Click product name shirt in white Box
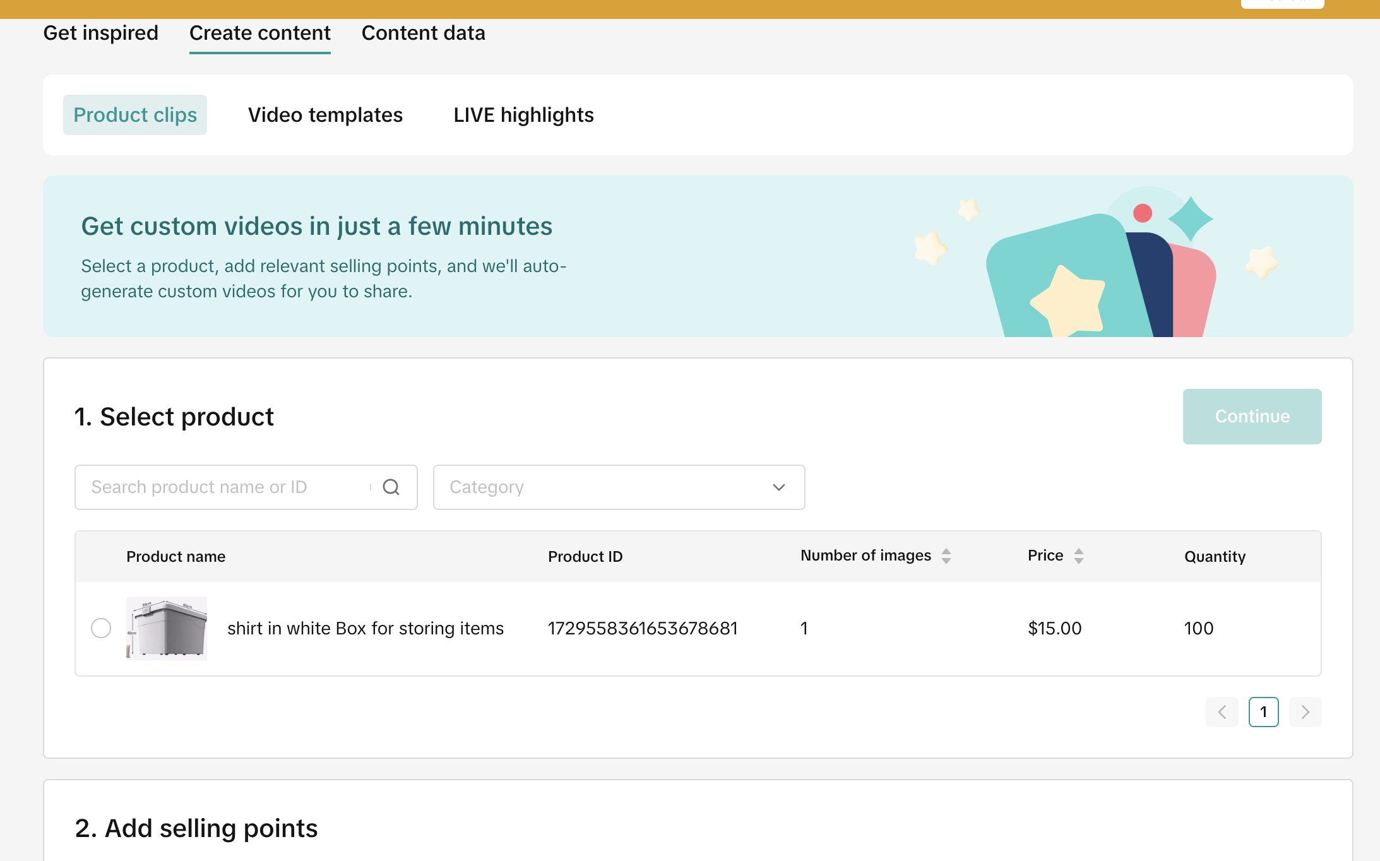Image resolution: width=1380 pixels, height=861 pixels. click(365, 628)
